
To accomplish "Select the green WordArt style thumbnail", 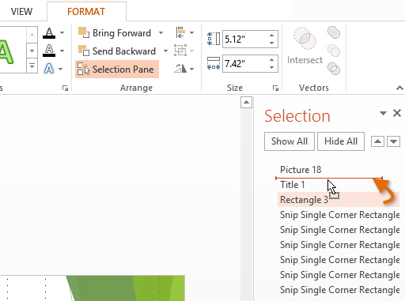I will pos(6,51).
